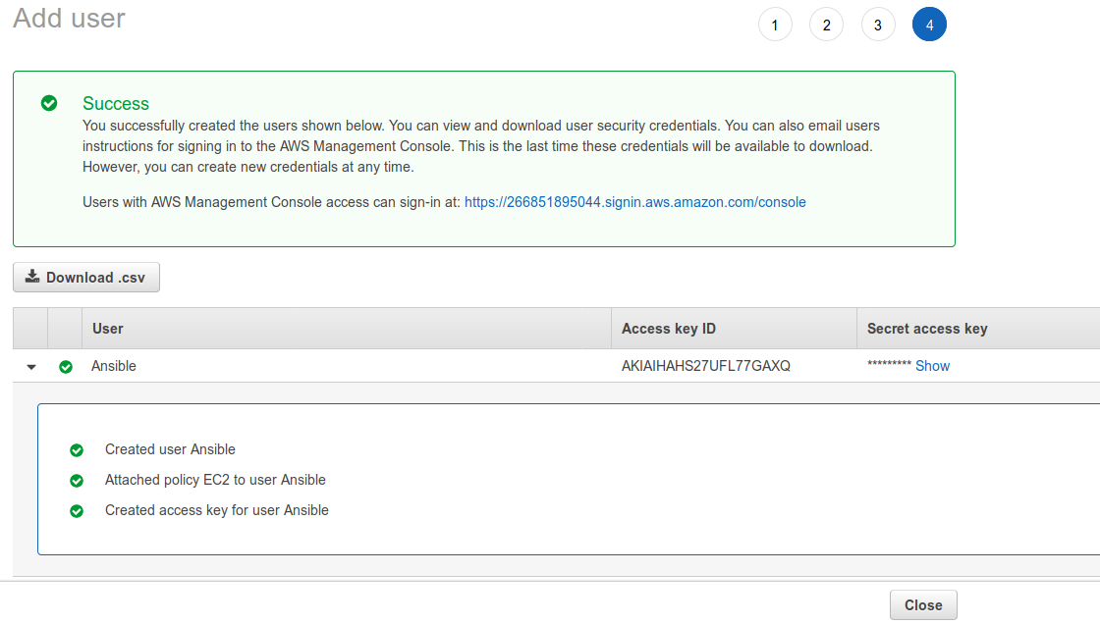Viewport: 1100px width, 625px height.
Task: Click the Add user page heading
Action: pyautogui.click(x=69, y=19)
